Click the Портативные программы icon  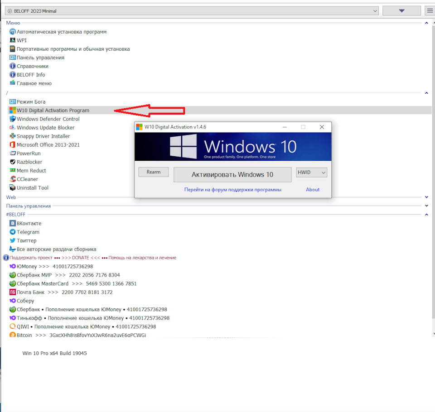[13, 49]
